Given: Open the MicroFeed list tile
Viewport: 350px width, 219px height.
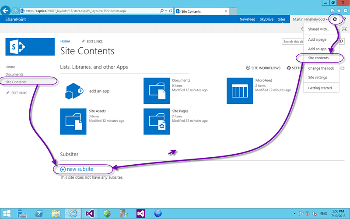Looking at the screenshot, I should pos(240,91).
